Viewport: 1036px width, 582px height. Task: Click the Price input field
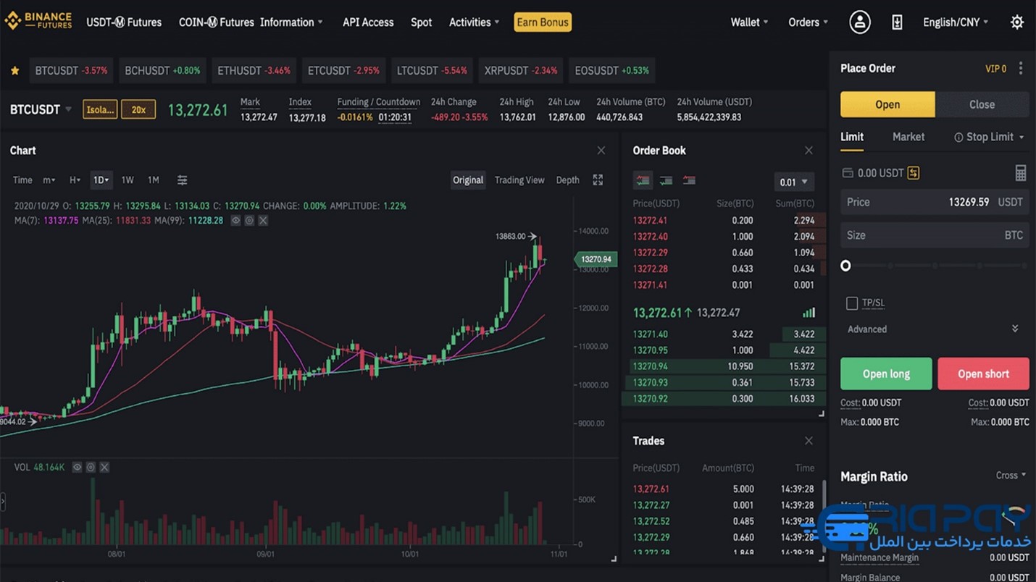935,203
